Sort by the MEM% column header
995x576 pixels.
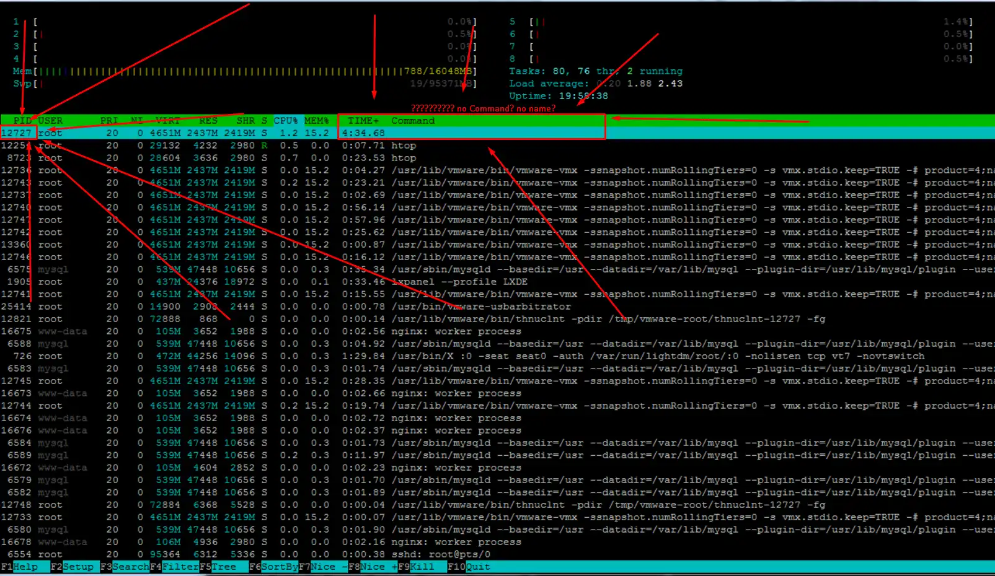tap(317, 121)
